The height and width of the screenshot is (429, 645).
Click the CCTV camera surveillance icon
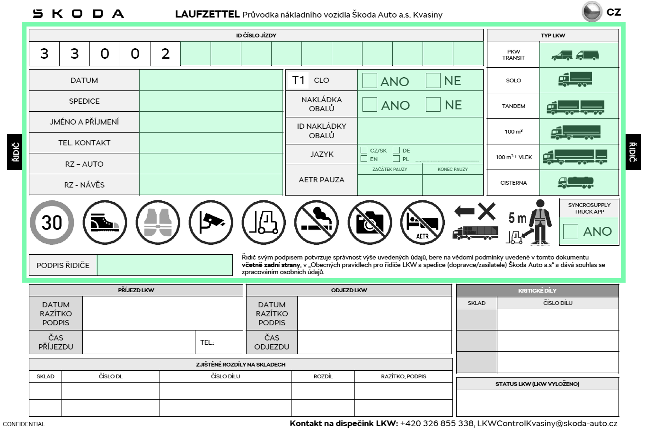211,222
